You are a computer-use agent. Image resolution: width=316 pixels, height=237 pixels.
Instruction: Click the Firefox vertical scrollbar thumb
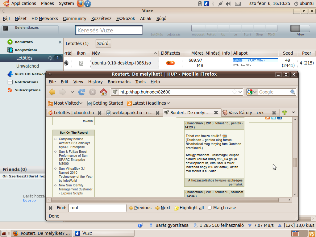[x=295, y=163]
